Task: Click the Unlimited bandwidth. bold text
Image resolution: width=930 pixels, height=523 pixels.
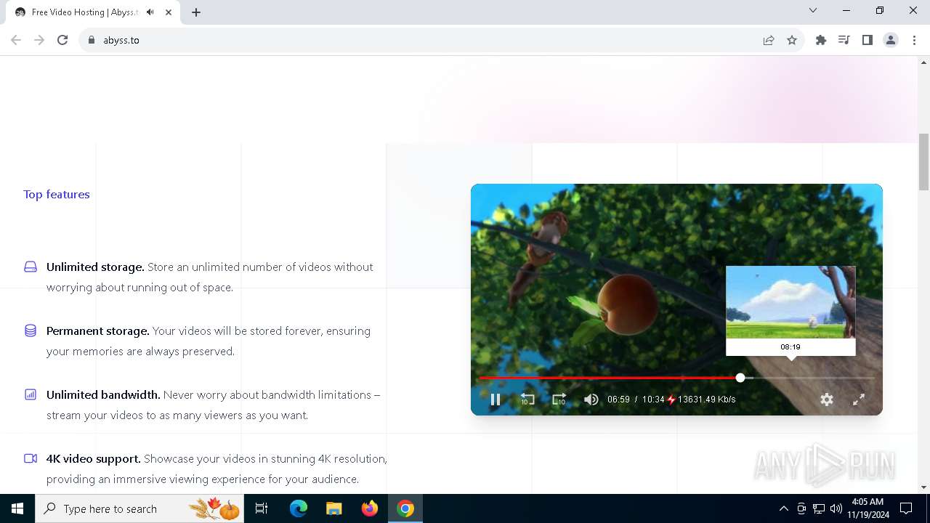Action: point(103,394)
